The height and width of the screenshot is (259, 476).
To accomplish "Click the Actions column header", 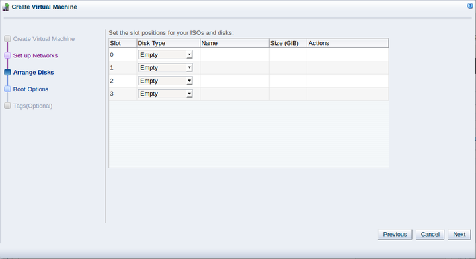I will point(348,43).
